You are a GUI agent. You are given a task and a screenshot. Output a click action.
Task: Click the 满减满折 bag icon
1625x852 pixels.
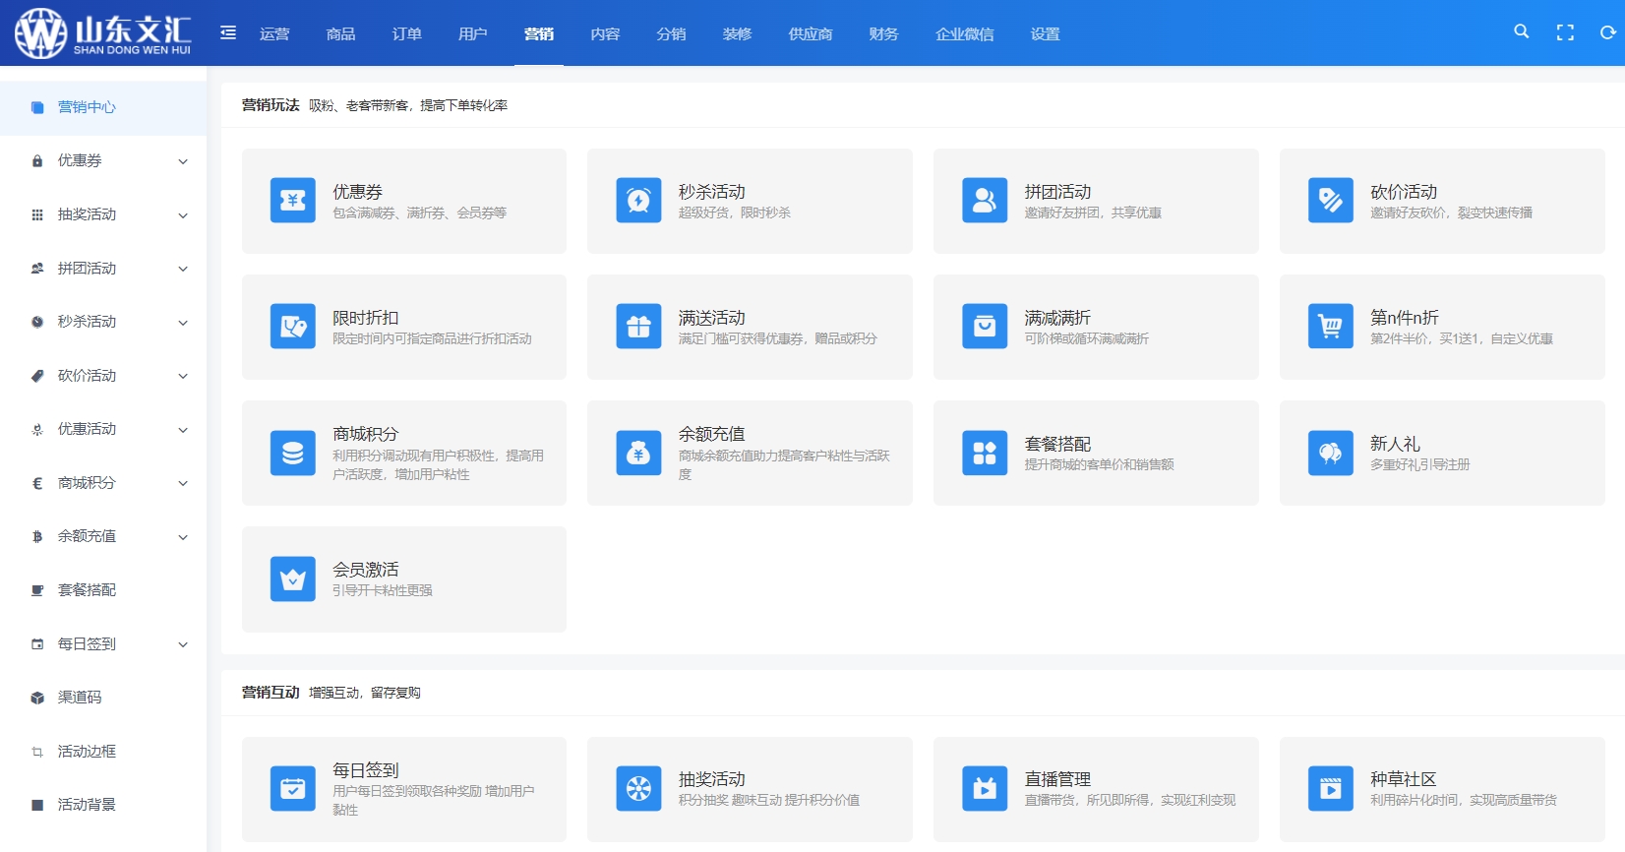pos(985,327)
